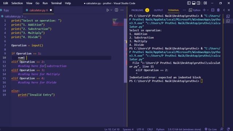Click the comment '#coding here for Divide'
The image size is (233, 131).
37,83
